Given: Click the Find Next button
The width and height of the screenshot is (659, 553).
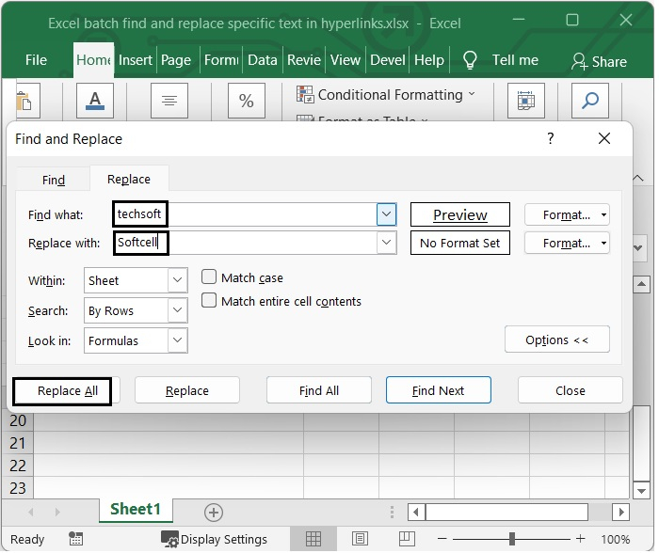Looking at the screenshot, I should coord(438,390).
